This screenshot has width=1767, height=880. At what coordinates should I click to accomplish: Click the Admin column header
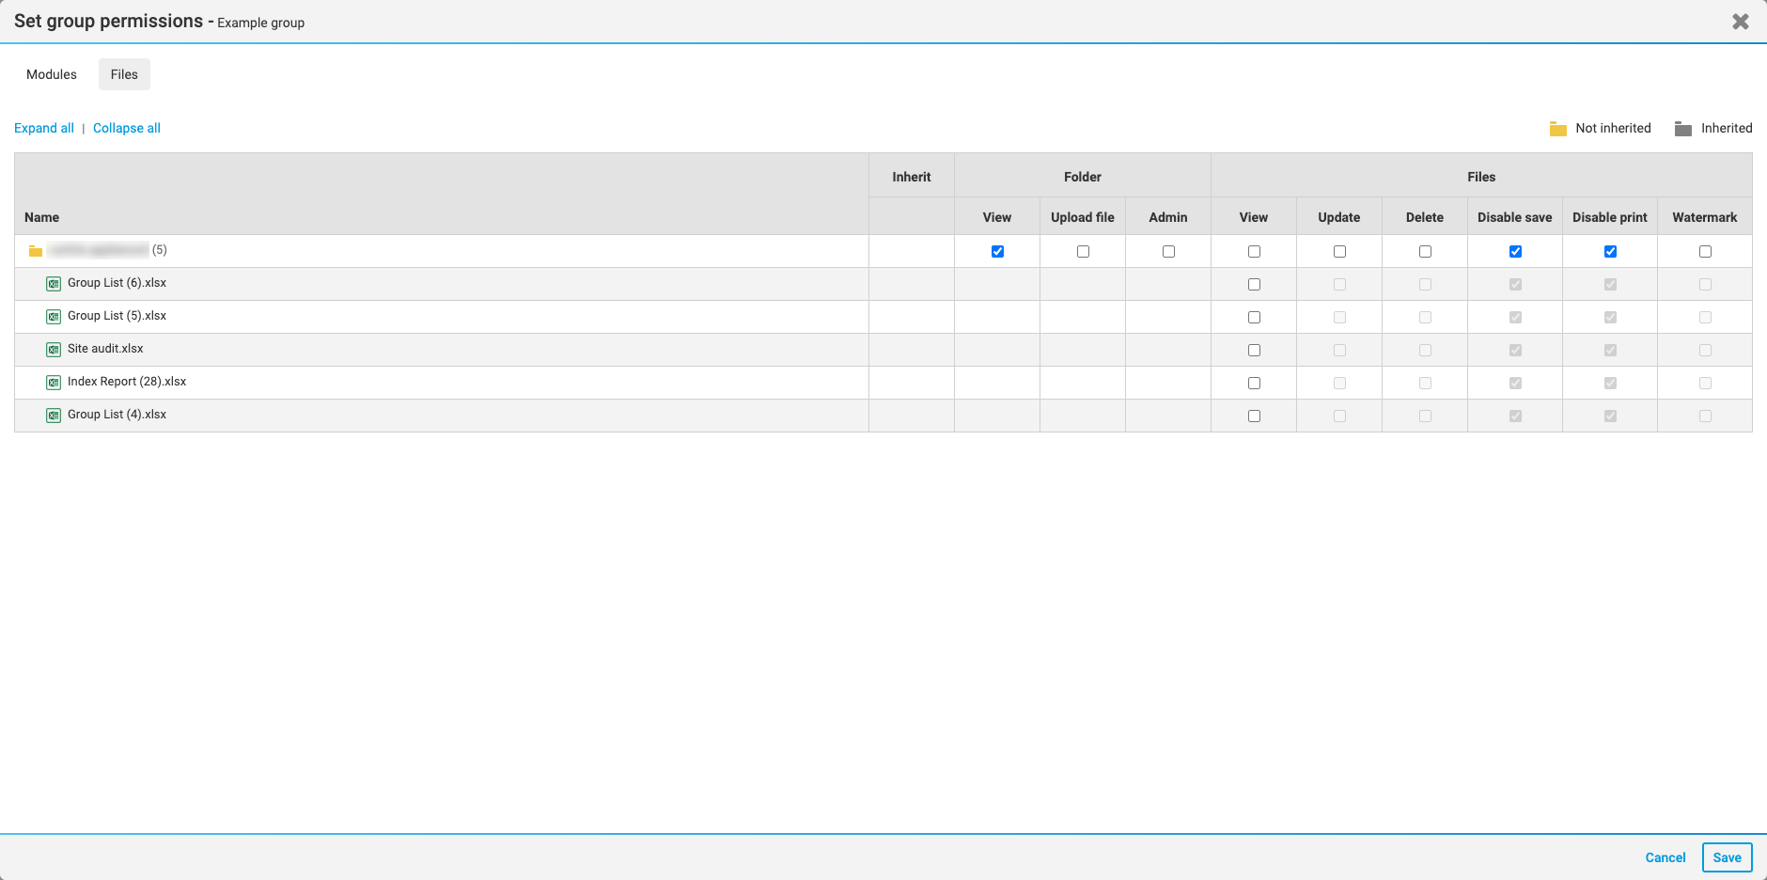point(1168,217)
